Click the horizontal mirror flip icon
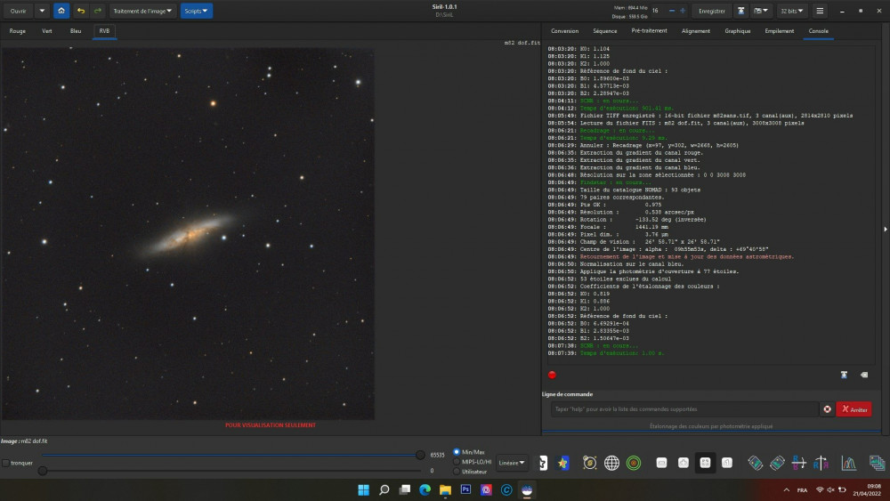This screenshot has height=501, width=890. pyautogui.click(x=821, y=463)
